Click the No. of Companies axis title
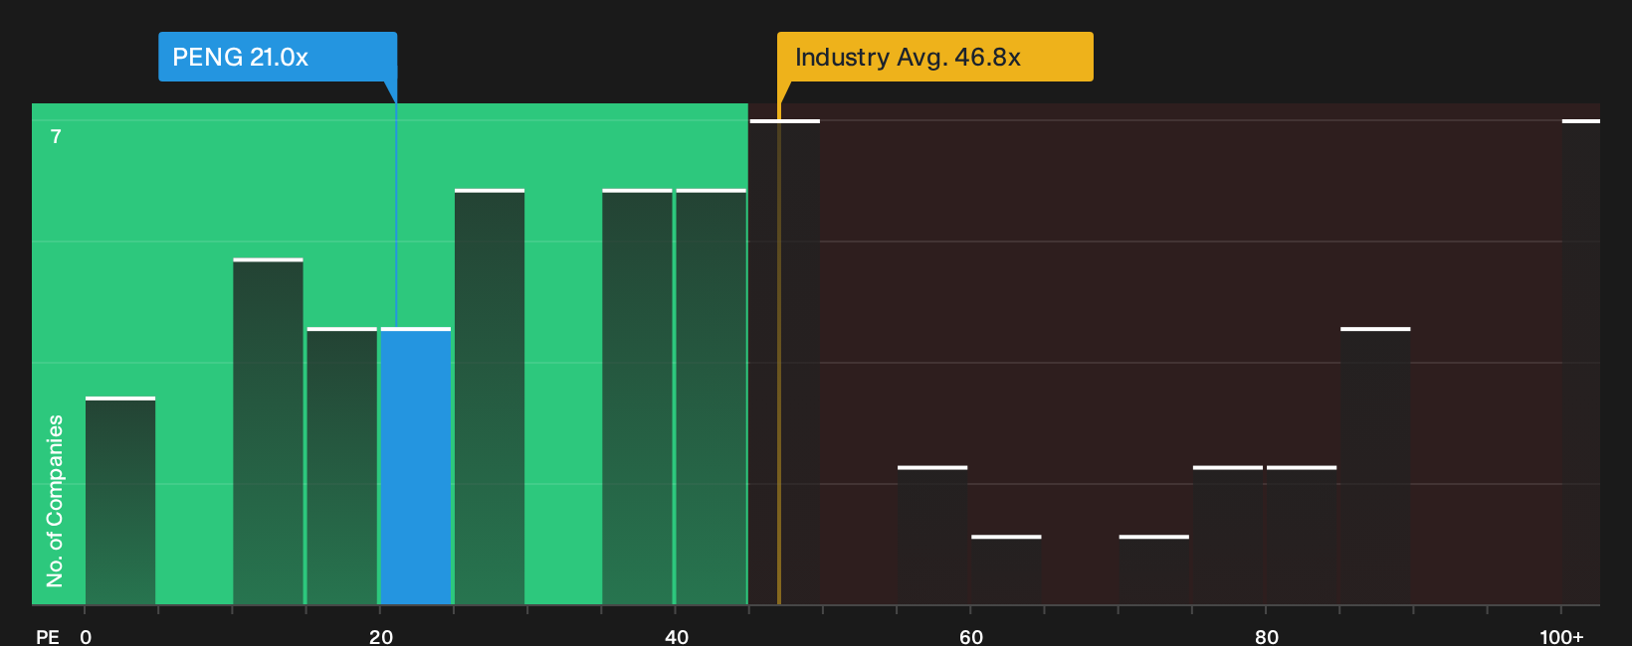The image size is (1632, 646). click(x=55, y=500)
